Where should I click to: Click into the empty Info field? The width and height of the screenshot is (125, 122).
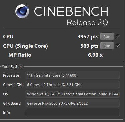(x=73, y=113)
